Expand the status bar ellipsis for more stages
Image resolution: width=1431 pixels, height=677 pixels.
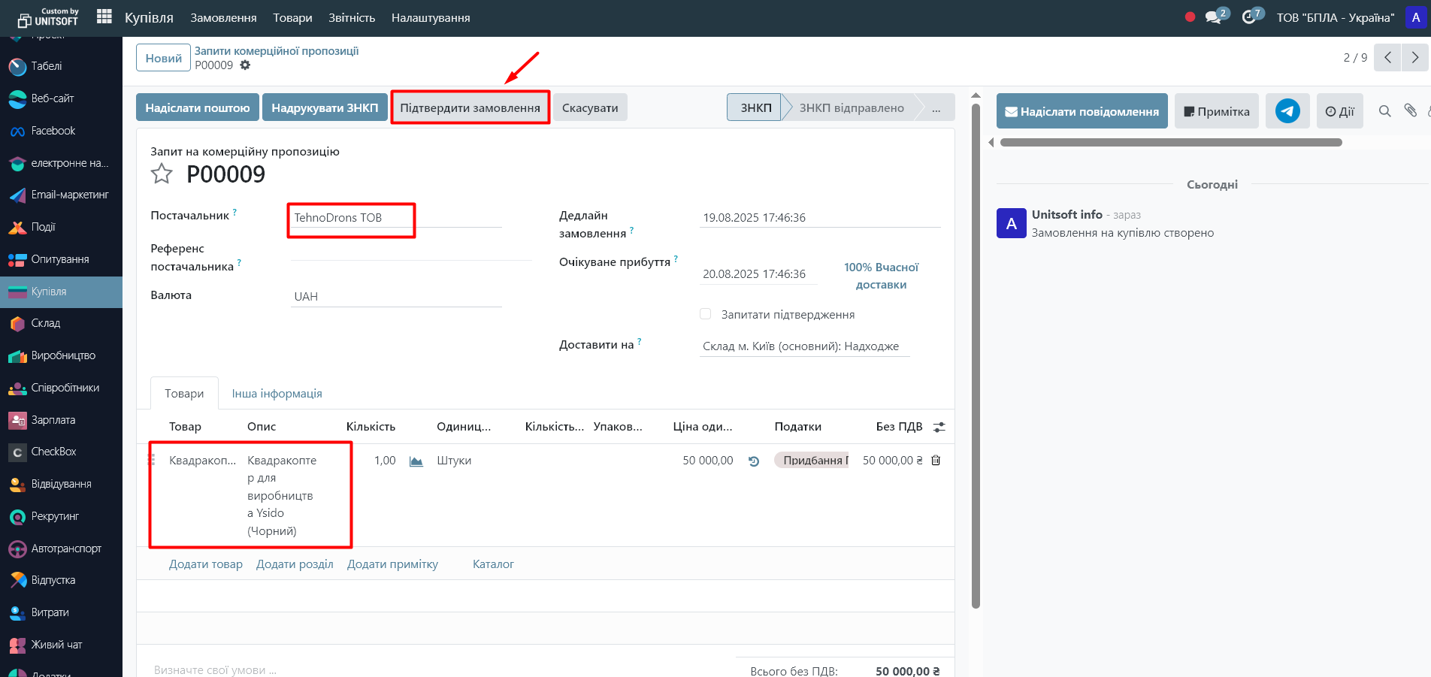click(x=936, y=107)
